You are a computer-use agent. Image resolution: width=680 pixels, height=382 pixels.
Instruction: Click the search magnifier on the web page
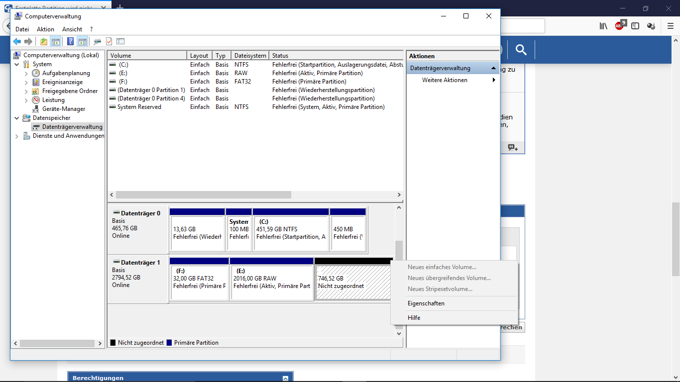point(521,50)
